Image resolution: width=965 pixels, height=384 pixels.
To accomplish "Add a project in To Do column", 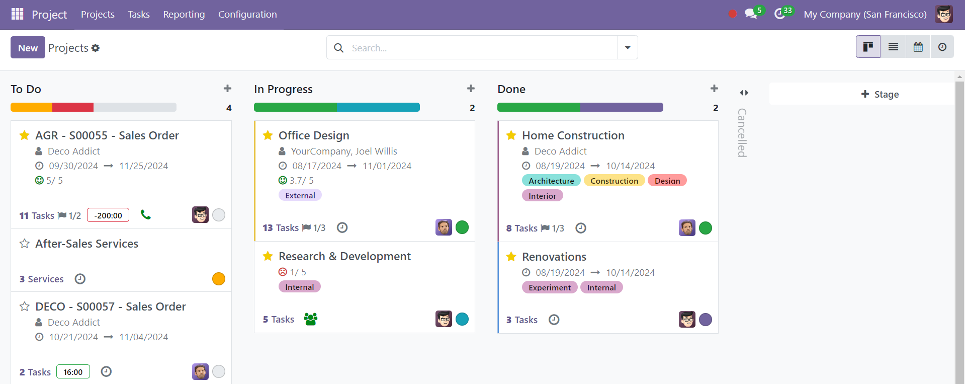I will [x=227, y=89].
